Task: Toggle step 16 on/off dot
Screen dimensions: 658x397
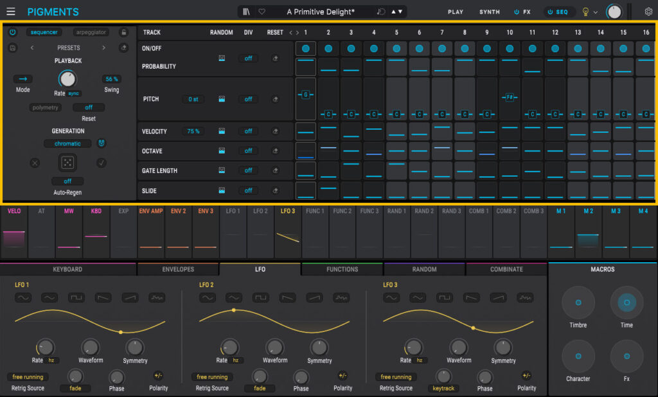Action: pos(646,48)
